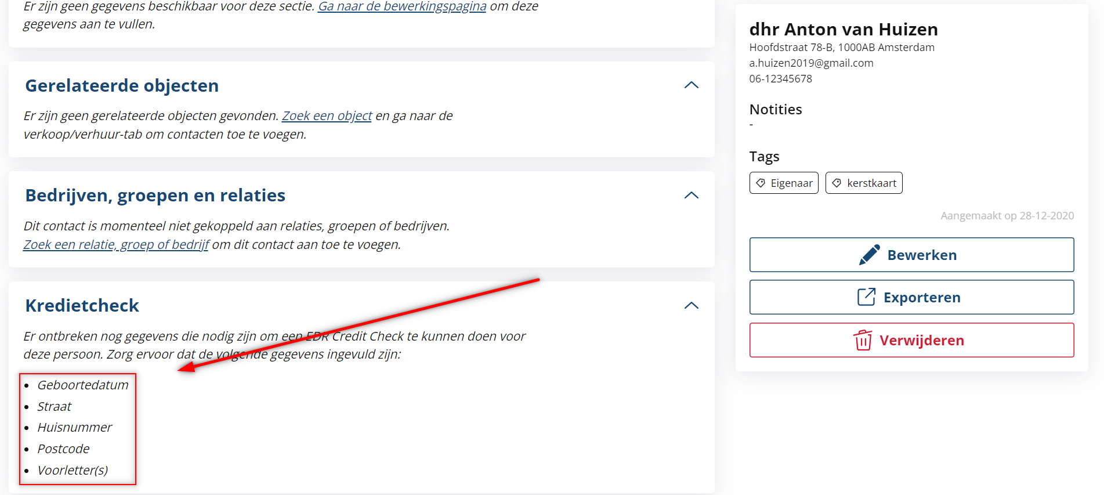The height and width of the screenshot is (495, 1104).
Task: Click the export icon on Exporteren
Action: tap(866, 297)
